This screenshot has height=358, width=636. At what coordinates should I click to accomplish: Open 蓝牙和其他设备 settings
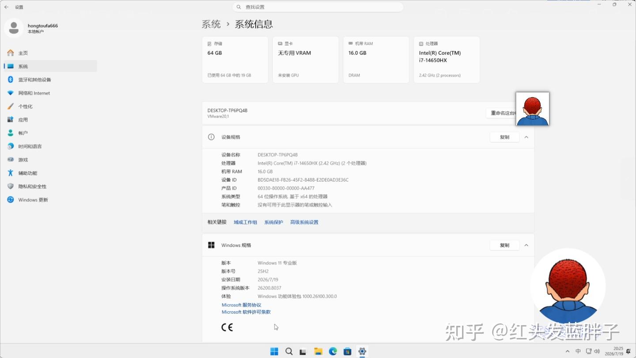tap(50, 80)
